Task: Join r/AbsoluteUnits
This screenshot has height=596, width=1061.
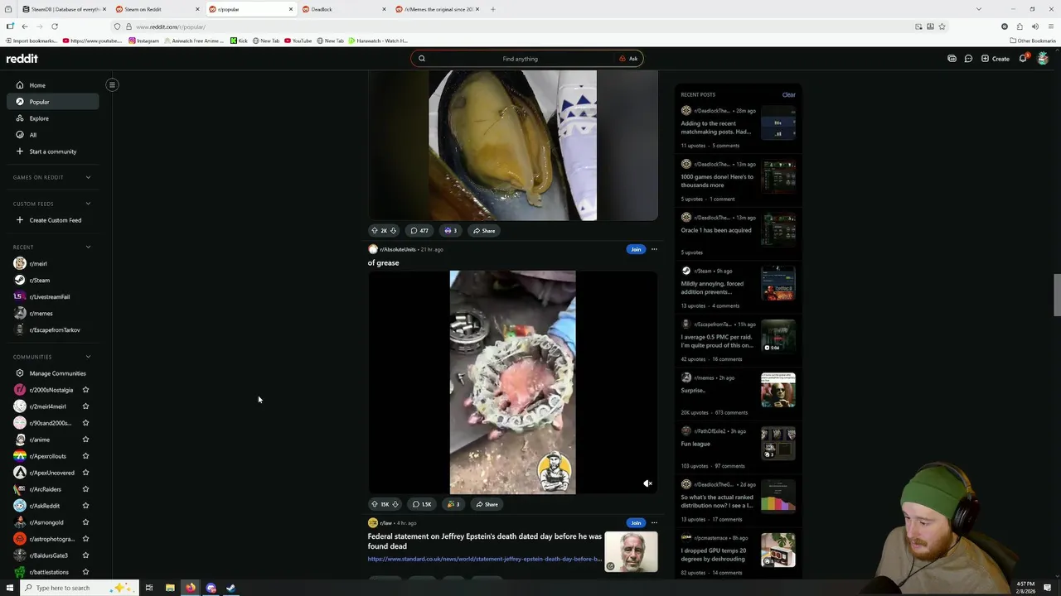Action: (x=636, y=249)
